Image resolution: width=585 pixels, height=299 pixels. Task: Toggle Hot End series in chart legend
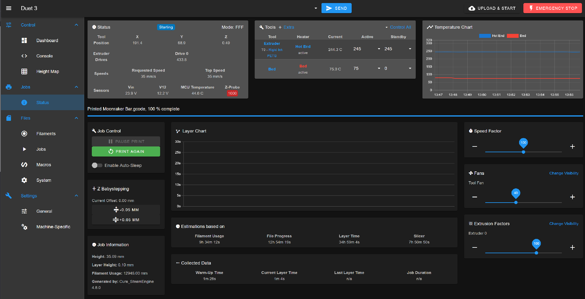[x=492, y=36]
